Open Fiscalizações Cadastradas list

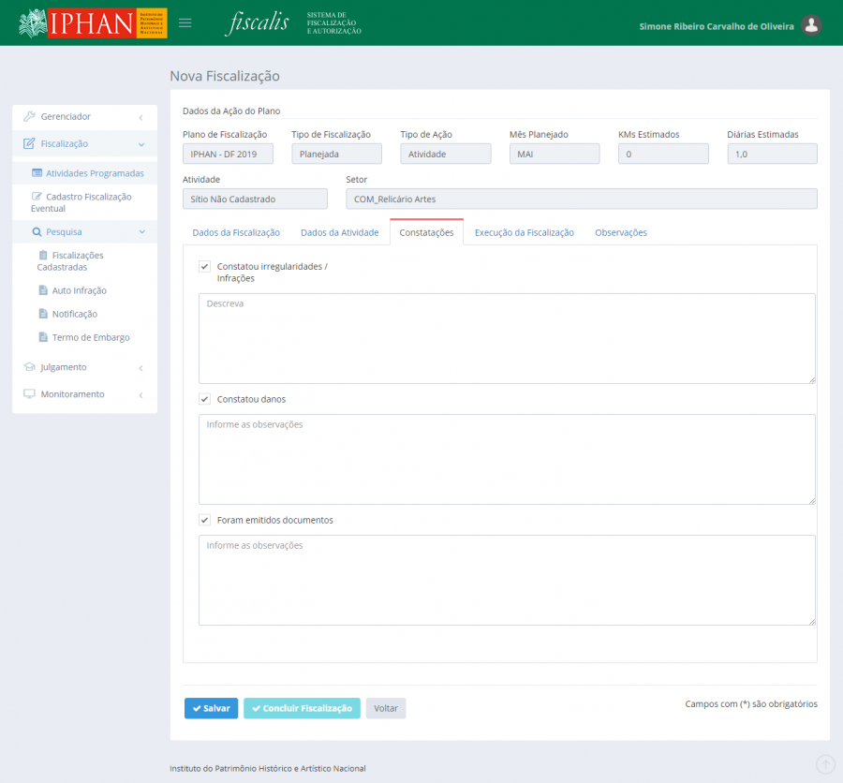coord(77,261)
